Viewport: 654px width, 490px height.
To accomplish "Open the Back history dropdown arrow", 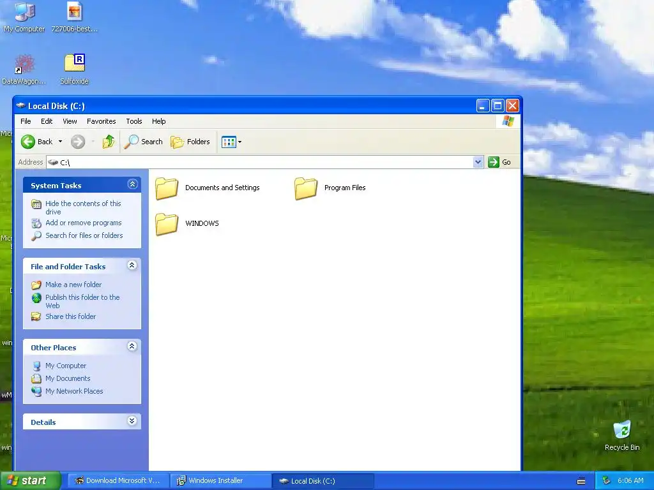I will (61, 142).
